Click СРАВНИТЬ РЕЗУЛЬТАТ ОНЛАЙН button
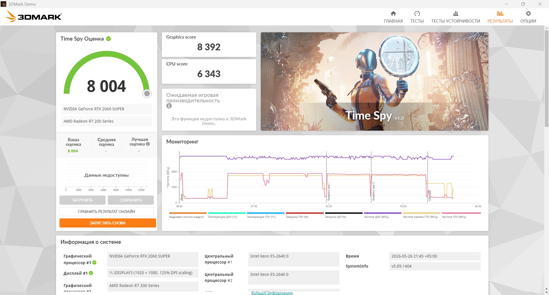The image size is (549, 295). [x=106, y=212]
